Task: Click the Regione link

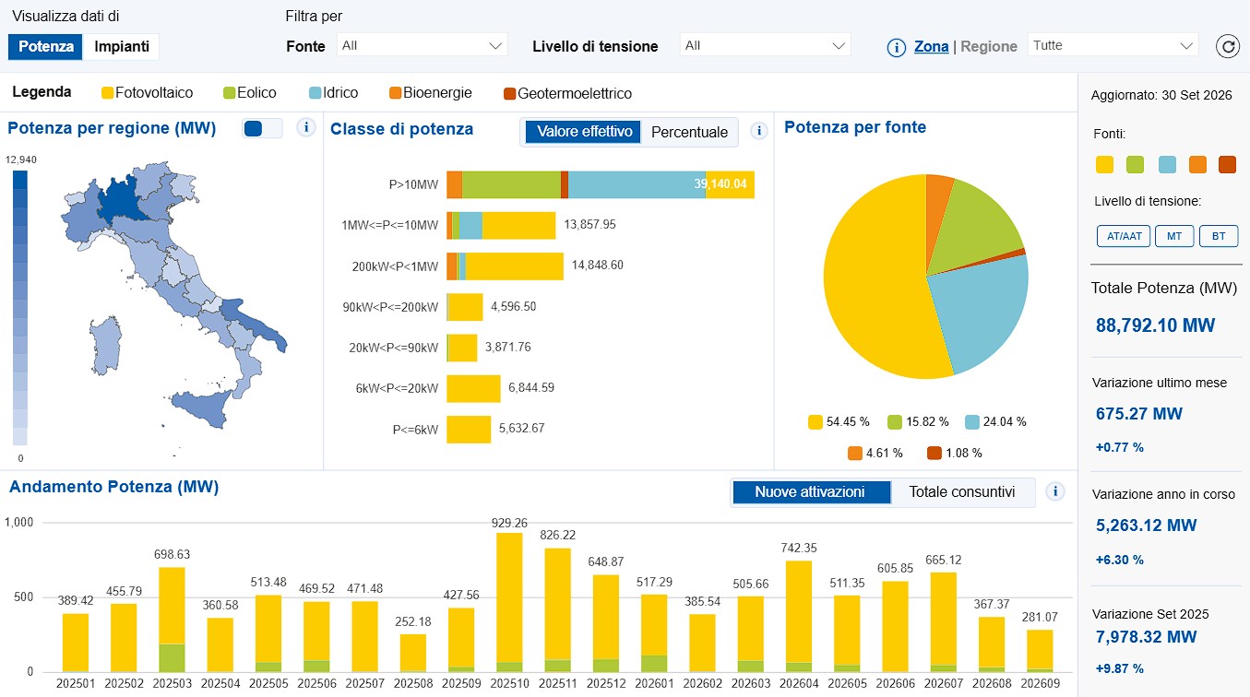Action: pyautogui.click(x=989, y=46)
